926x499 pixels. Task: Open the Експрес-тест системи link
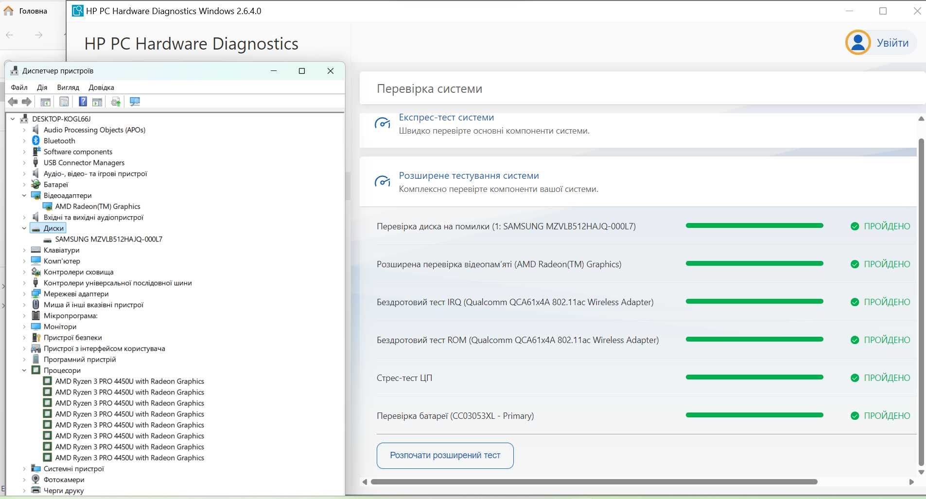pos(446,117)
